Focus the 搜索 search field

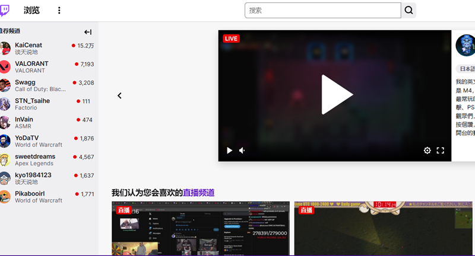point(322,10)
